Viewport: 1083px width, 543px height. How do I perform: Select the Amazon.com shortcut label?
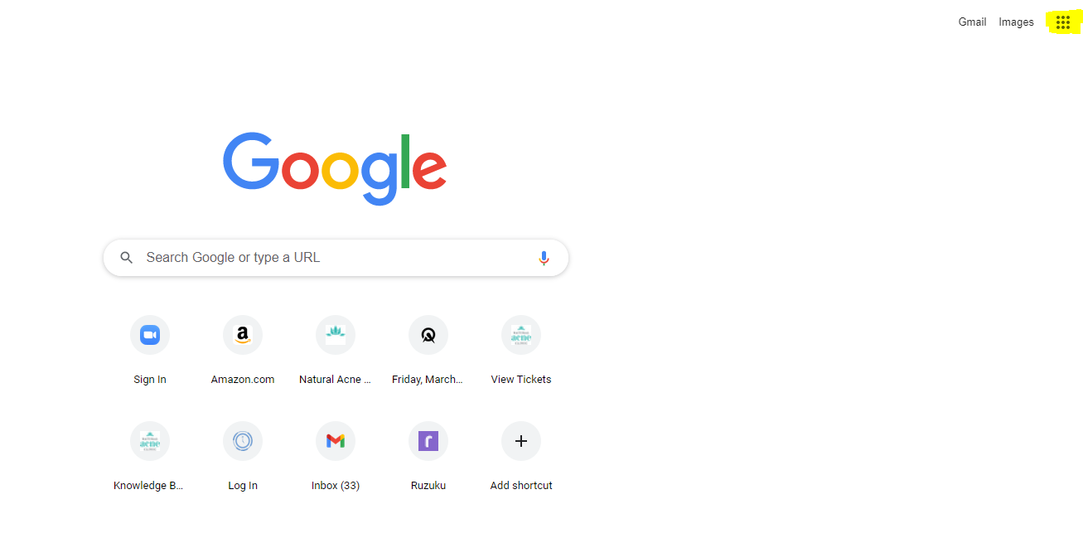243,380
